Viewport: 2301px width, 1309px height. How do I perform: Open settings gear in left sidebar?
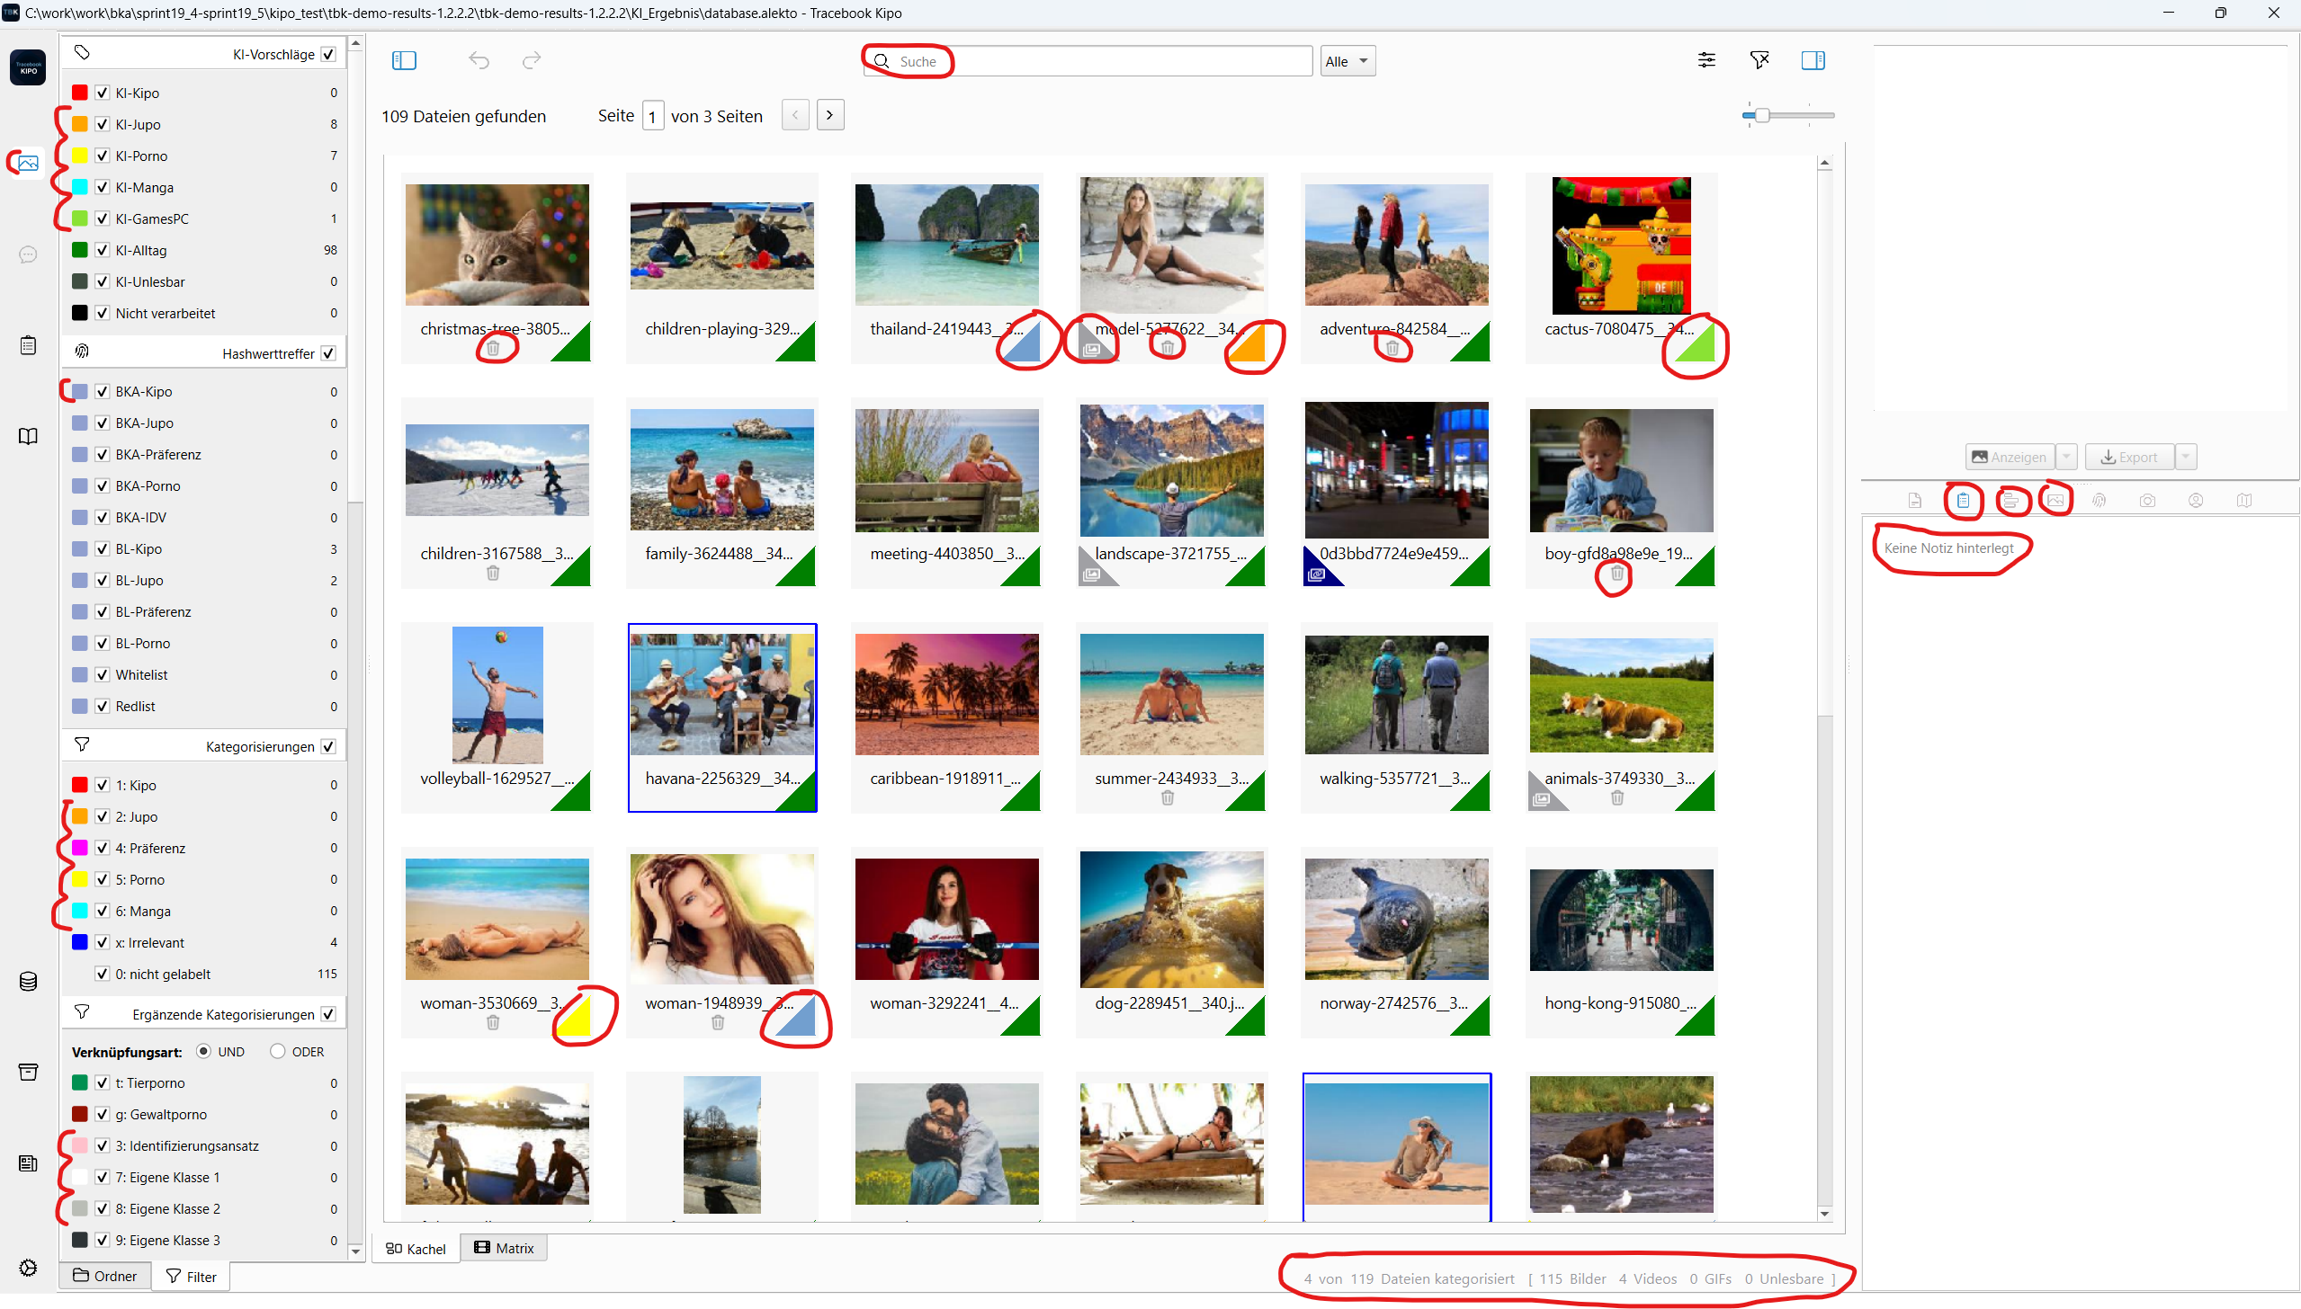pyautogui.click(x=28, y=1267)
